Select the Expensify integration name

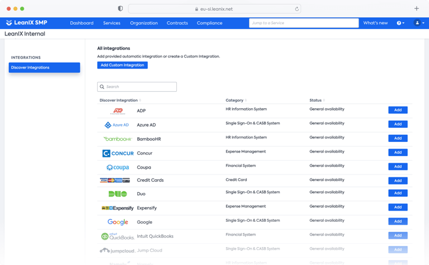pyautogui.click(x=147, y=208)
